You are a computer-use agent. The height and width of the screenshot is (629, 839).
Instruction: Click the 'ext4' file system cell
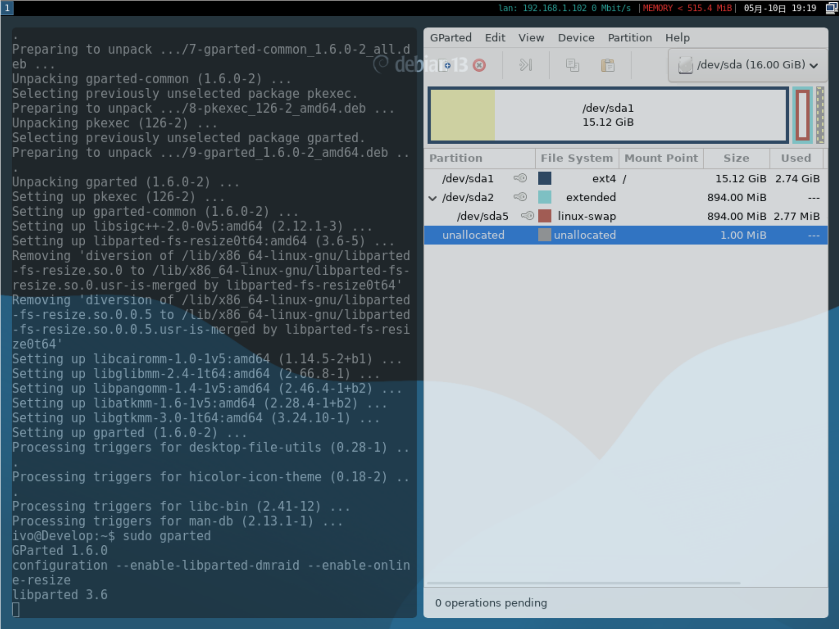604,179
